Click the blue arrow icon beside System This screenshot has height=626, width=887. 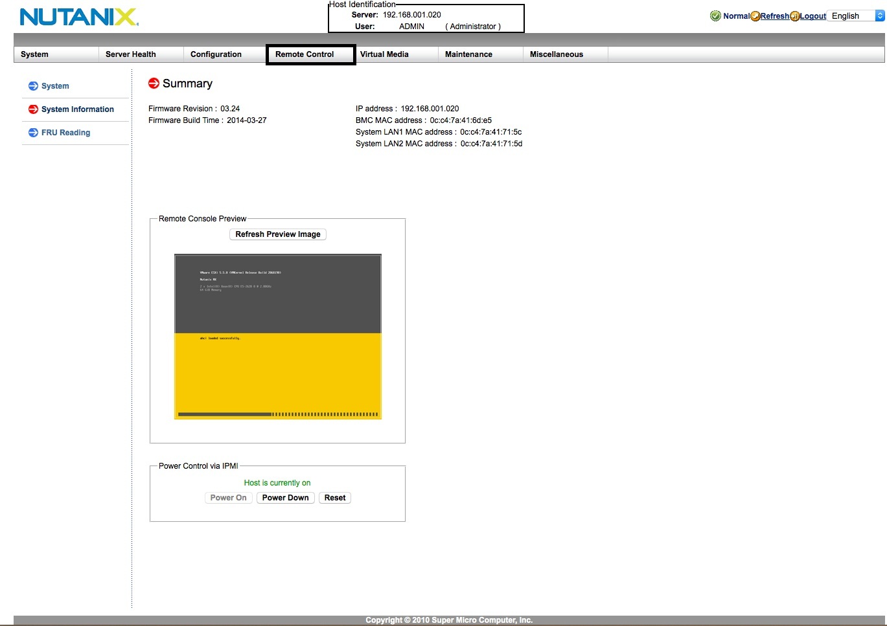pos(33,86)
